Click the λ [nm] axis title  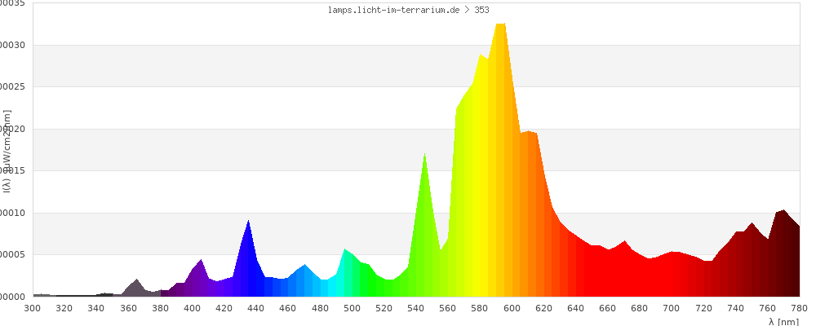783,321
